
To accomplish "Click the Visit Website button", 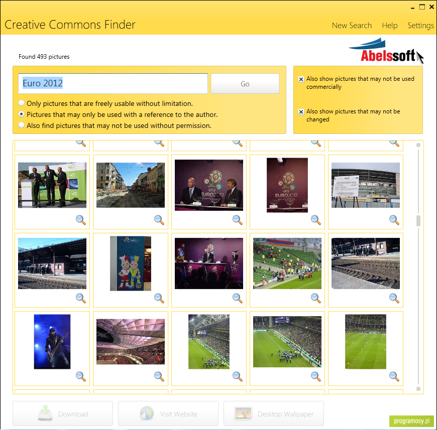I will (x=168, y=413).
